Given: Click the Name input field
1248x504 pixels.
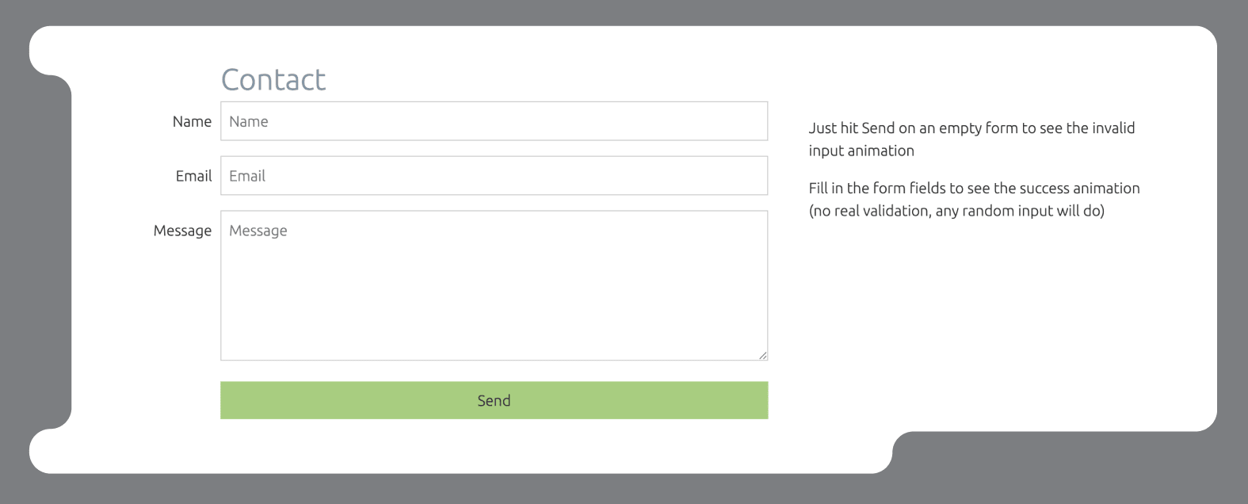Looking at the screenshot, I should click(494, 121).
